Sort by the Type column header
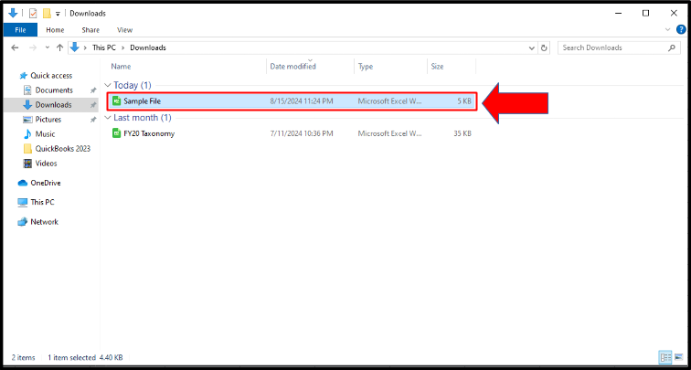The image size is (691, 370). click(366, 67)
